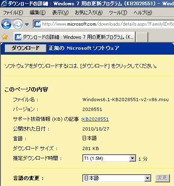Click the Forward arrow navigation button
Image resolution: width=174 pixels, height=186 pixels.
click(18, 24)
